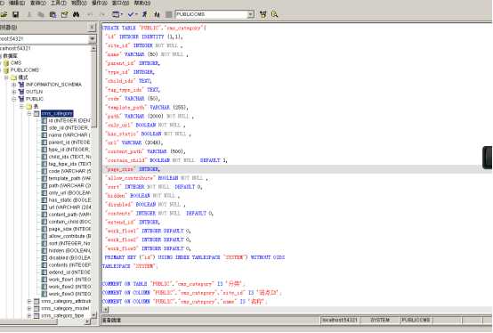This screenshot has width=493, height=333.
Task: Click the run query running-man icon
Action: tap(145, 14)
